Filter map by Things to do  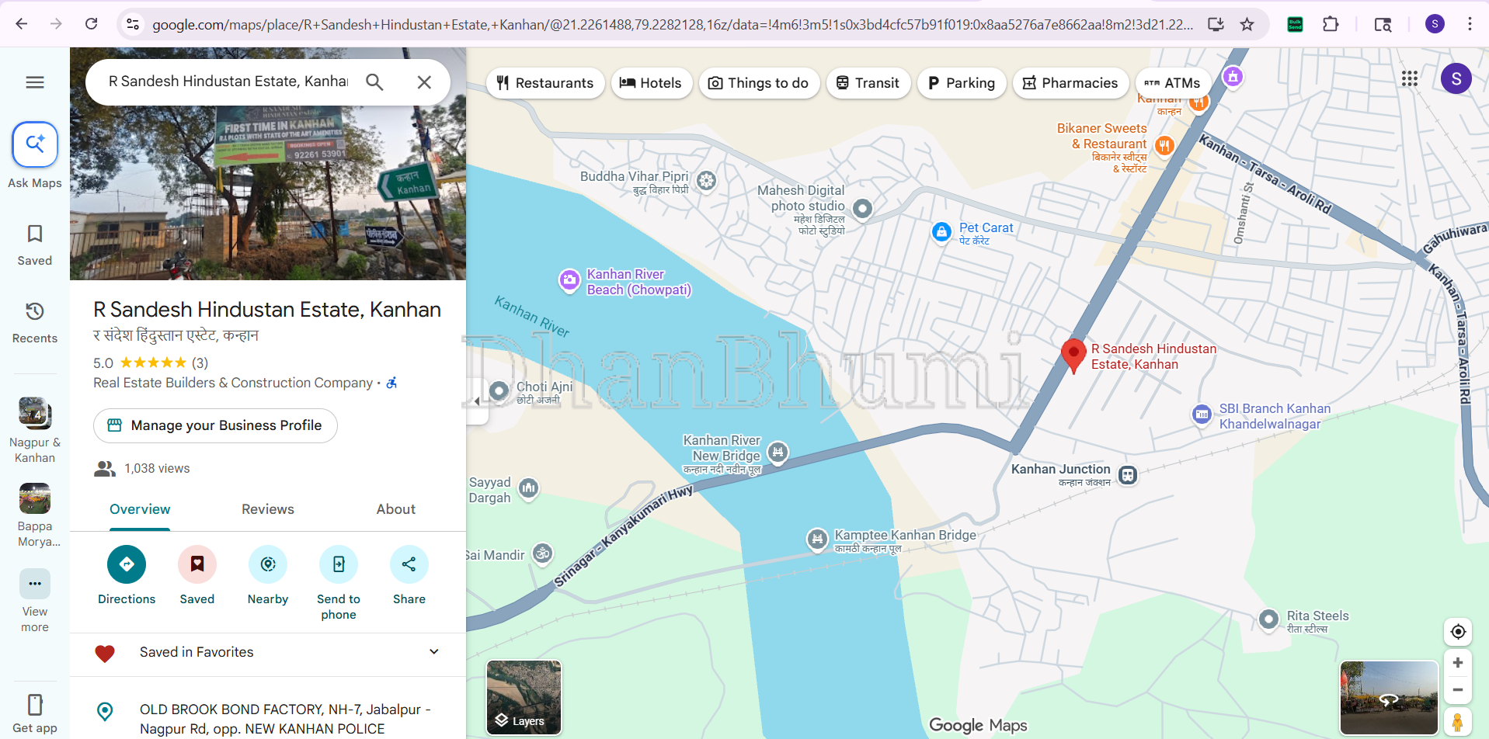point(759,83)
